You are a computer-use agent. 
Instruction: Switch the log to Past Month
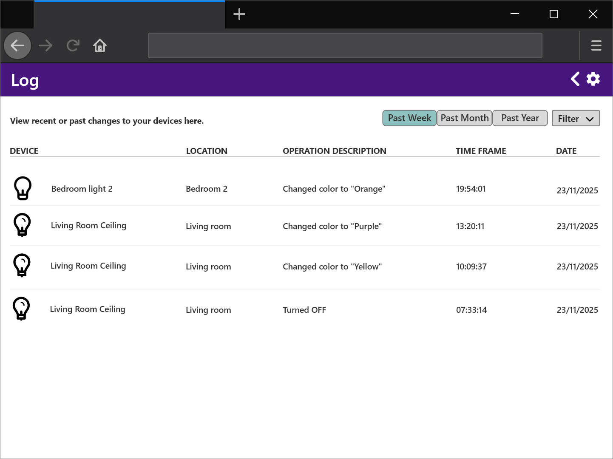(x=464, y=118)
